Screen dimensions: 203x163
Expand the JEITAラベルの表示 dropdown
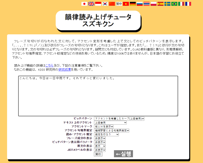click(x=100, y=150)
